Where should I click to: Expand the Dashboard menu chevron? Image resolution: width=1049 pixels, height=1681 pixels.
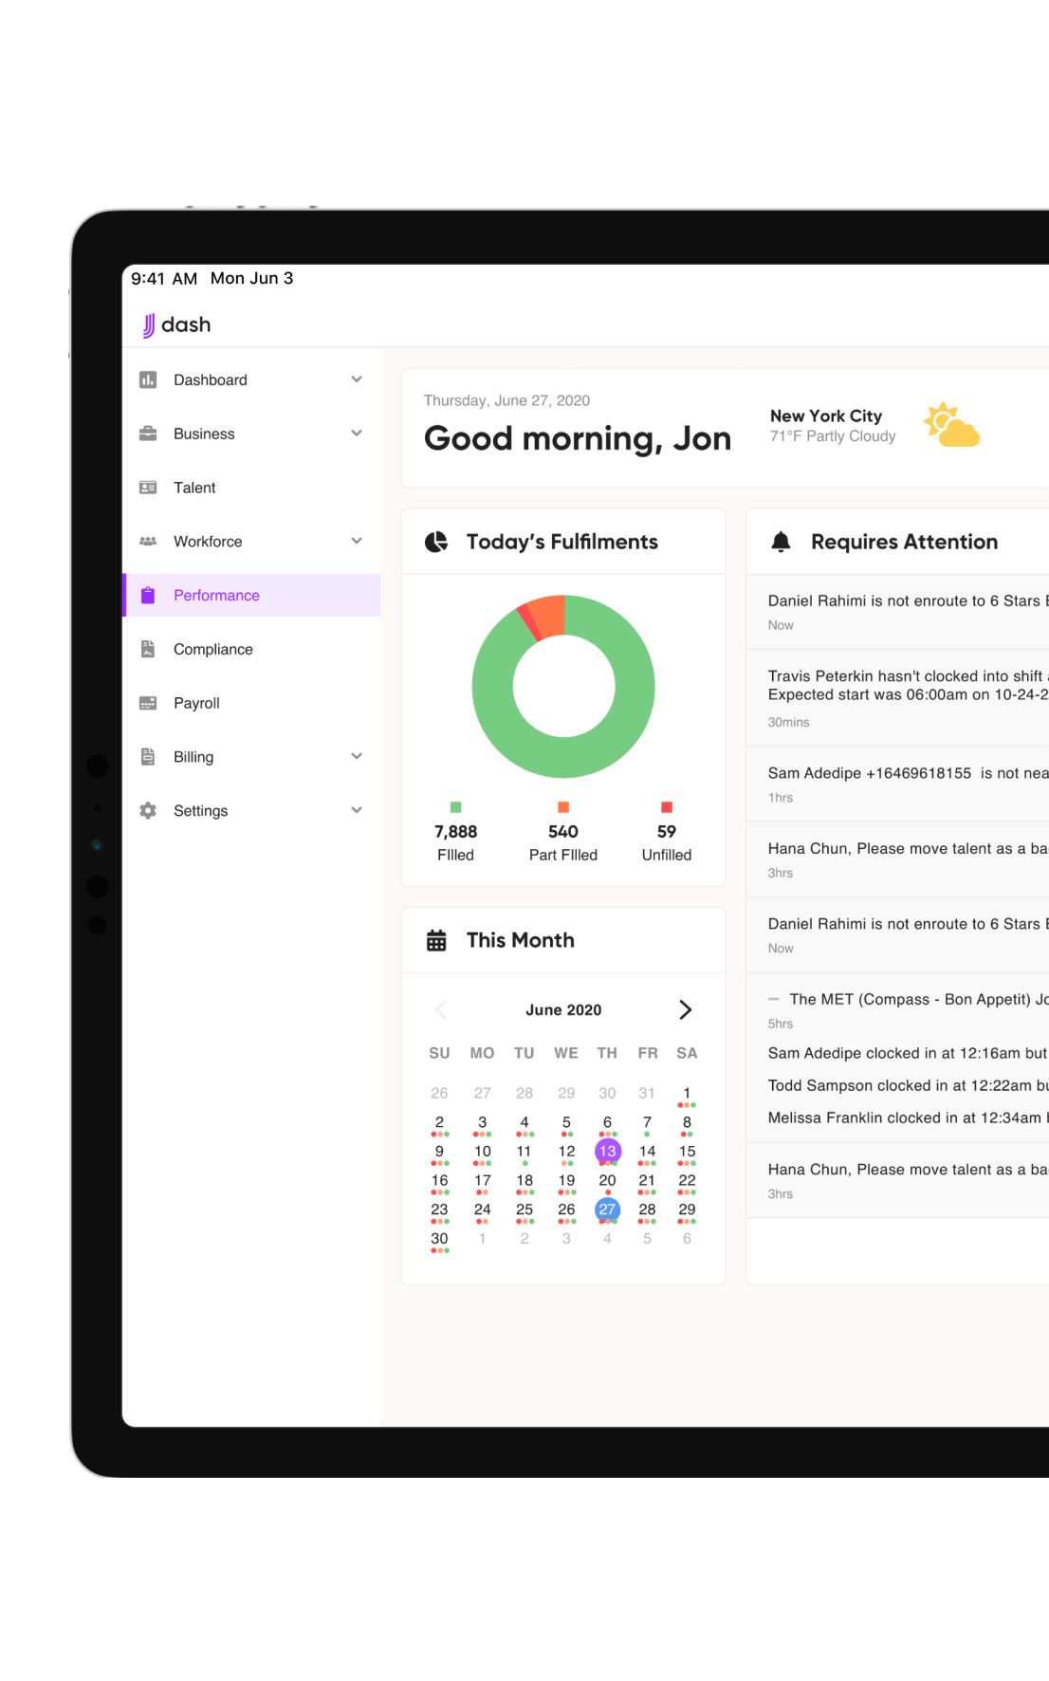[357, 379]
